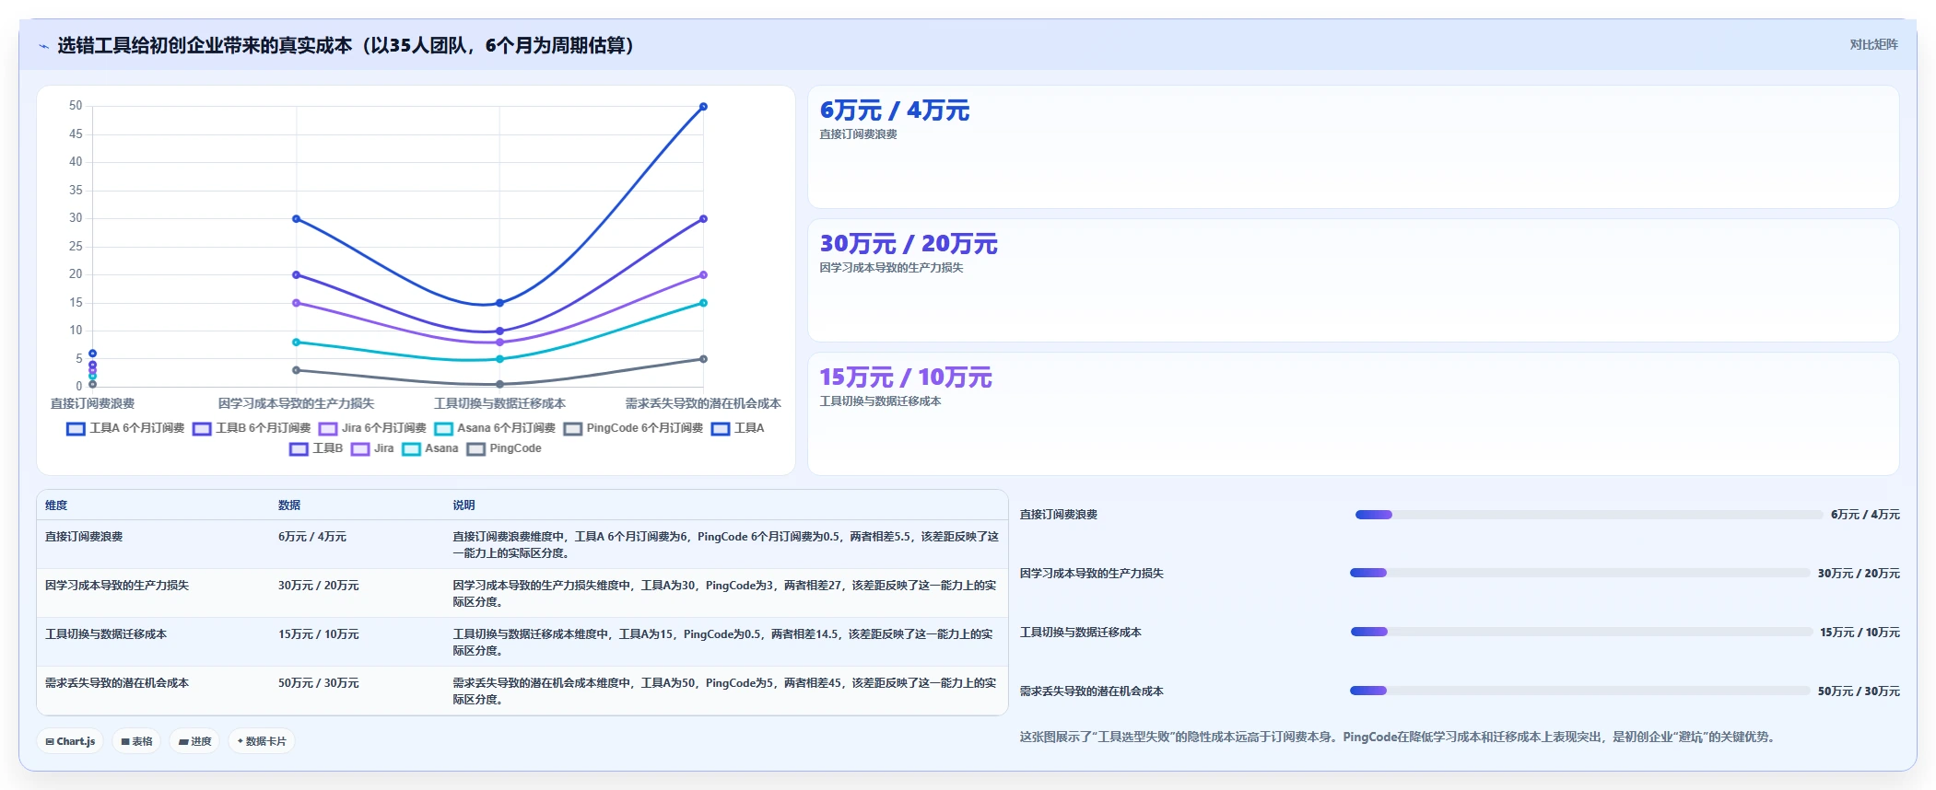
Task: Hide the Jira 6个月订阅费 dataset in the legend
Action: 372,428
